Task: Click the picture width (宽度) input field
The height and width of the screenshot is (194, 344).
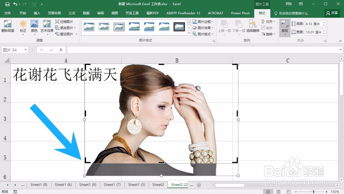Action: [314, 32]
